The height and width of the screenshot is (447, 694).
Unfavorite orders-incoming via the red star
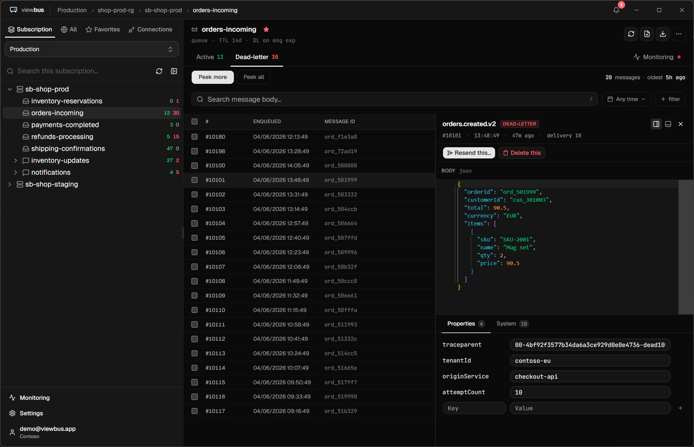266,29
